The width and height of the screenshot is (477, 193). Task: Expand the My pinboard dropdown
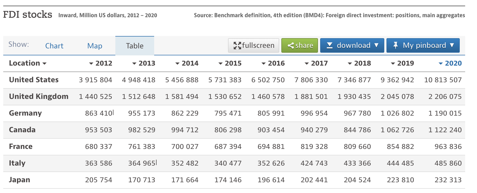coord(452,45)
